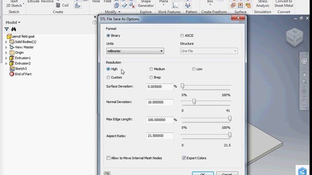The width and height of the screenshot is (312, 175).
Task: Click the Coil tool icon
Action: [x=58, y=5]
